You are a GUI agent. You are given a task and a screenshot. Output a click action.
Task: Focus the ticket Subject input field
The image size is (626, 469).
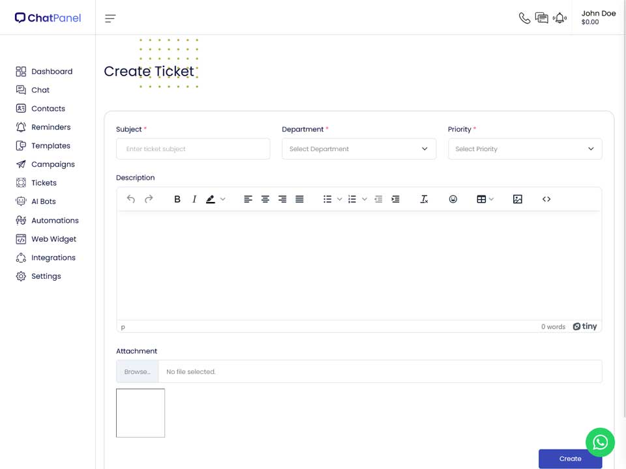(193, 149)
